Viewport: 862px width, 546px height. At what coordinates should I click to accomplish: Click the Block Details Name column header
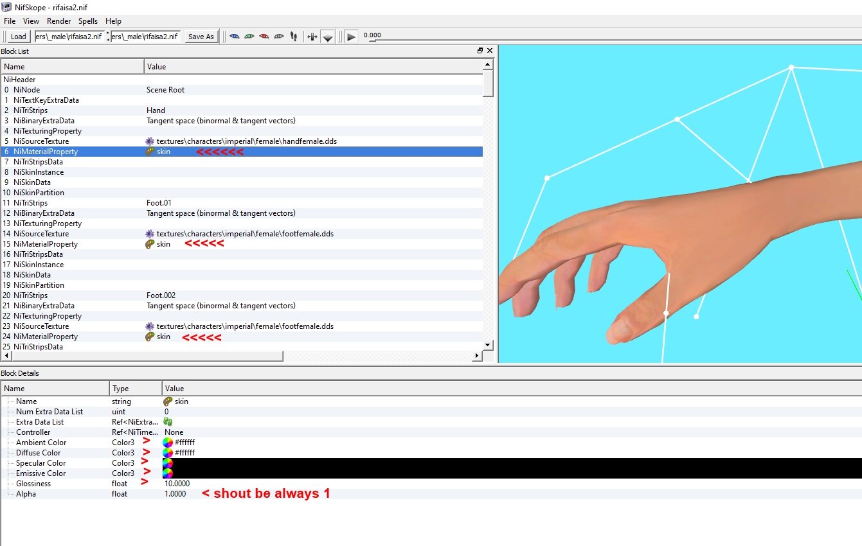[x=55, y=389]
